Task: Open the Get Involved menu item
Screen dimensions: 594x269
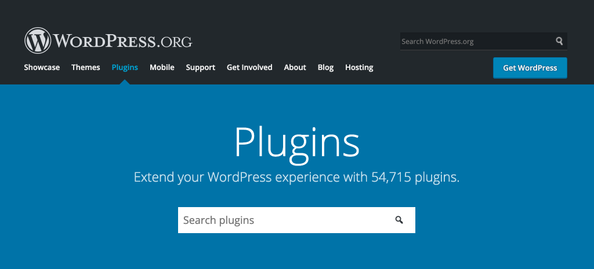Action: [x=249, y=67]
